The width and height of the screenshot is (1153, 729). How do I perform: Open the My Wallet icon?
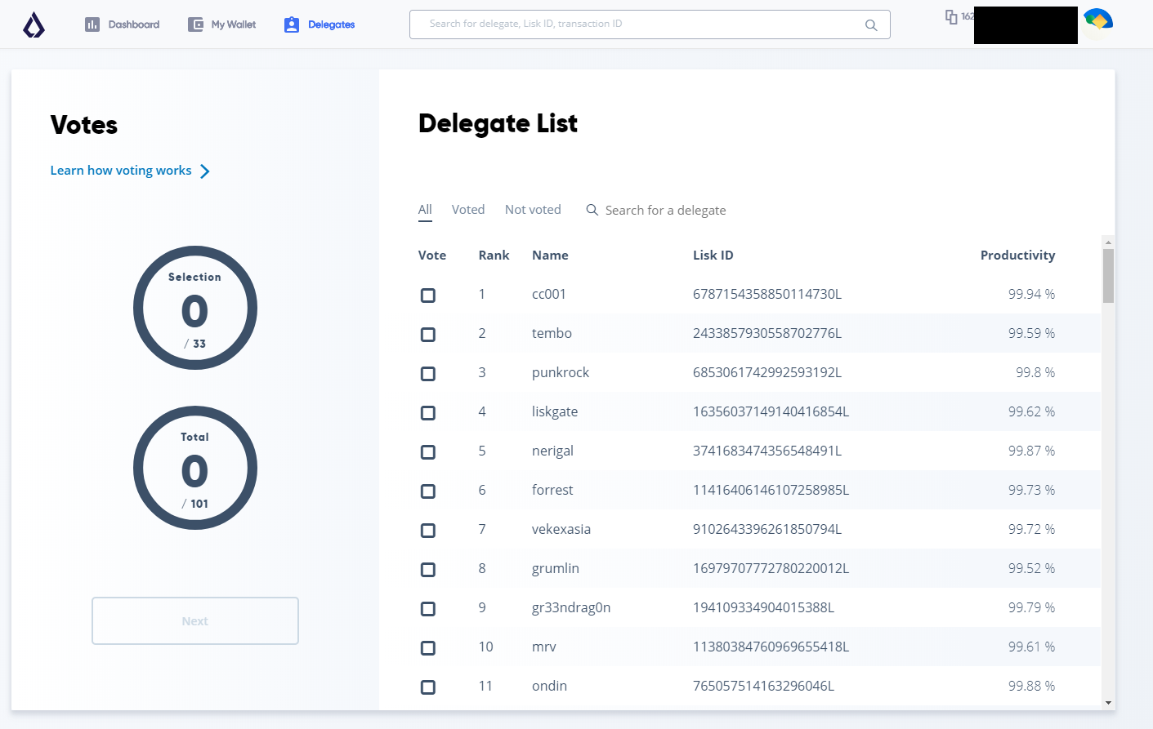point(195,24)
